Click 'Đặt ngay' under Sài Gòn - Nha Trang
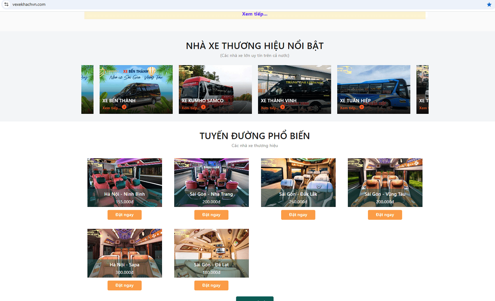 tap(211, 215)
